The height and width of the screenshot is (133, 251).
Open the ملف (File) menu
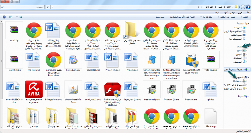point(247,12)
